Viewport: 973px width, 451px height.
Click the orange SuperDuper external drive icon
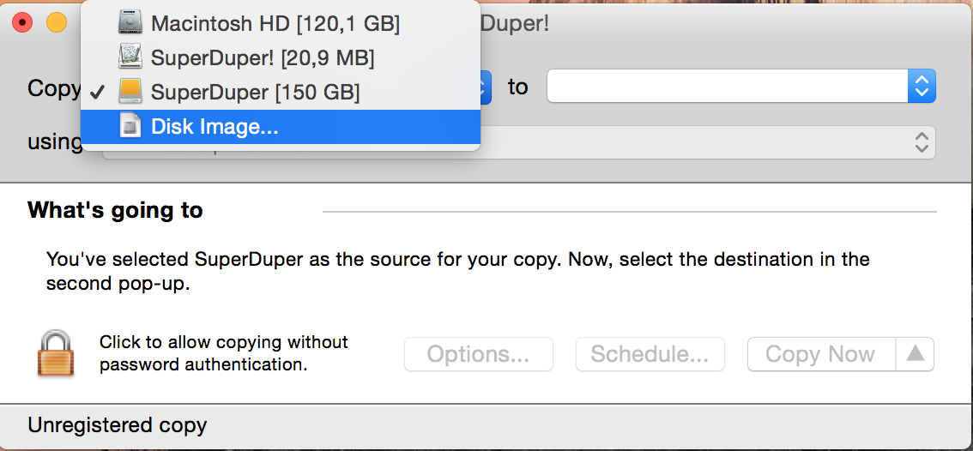130,92
